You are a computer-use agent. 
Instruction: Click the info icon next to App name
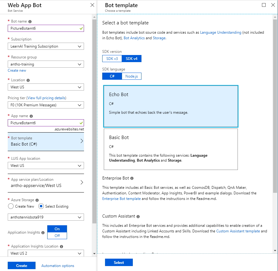tap(31, 116)
